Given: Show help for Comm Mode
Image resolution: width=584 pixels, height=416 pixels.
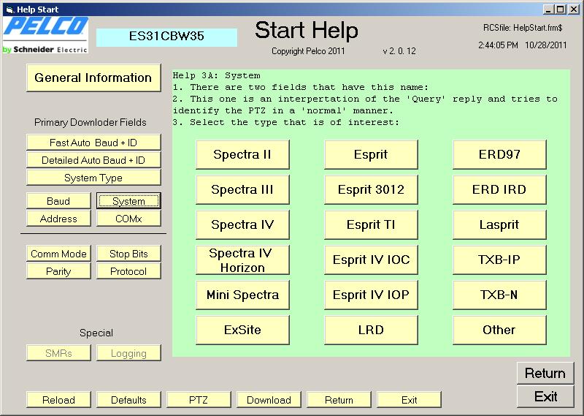Looking at the screenshot, I should 58,254.
